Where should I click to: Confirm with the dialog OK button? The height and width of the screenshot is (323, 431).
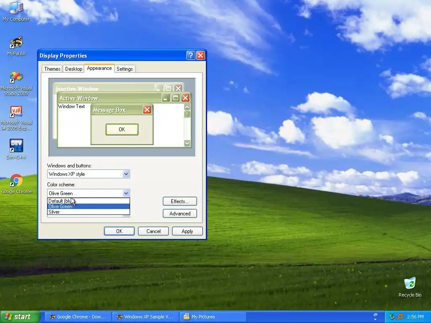tap(119, 231)
